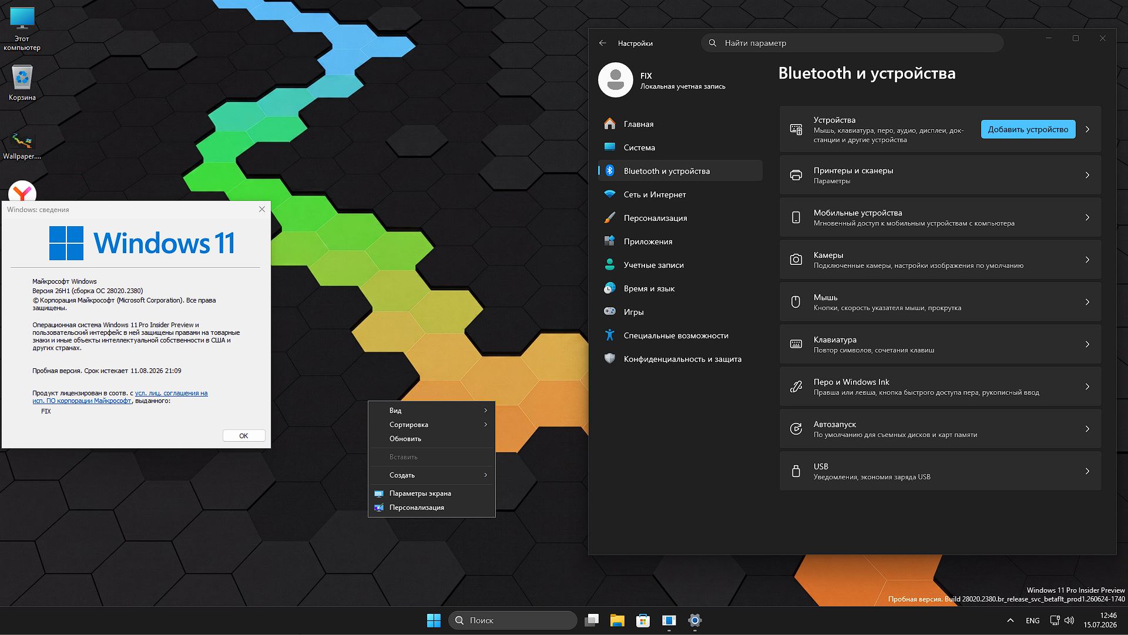Click OK in Windows сведения dialog
The height and width of the screenshot is (635, 1128).
click(x=244, y=436)
